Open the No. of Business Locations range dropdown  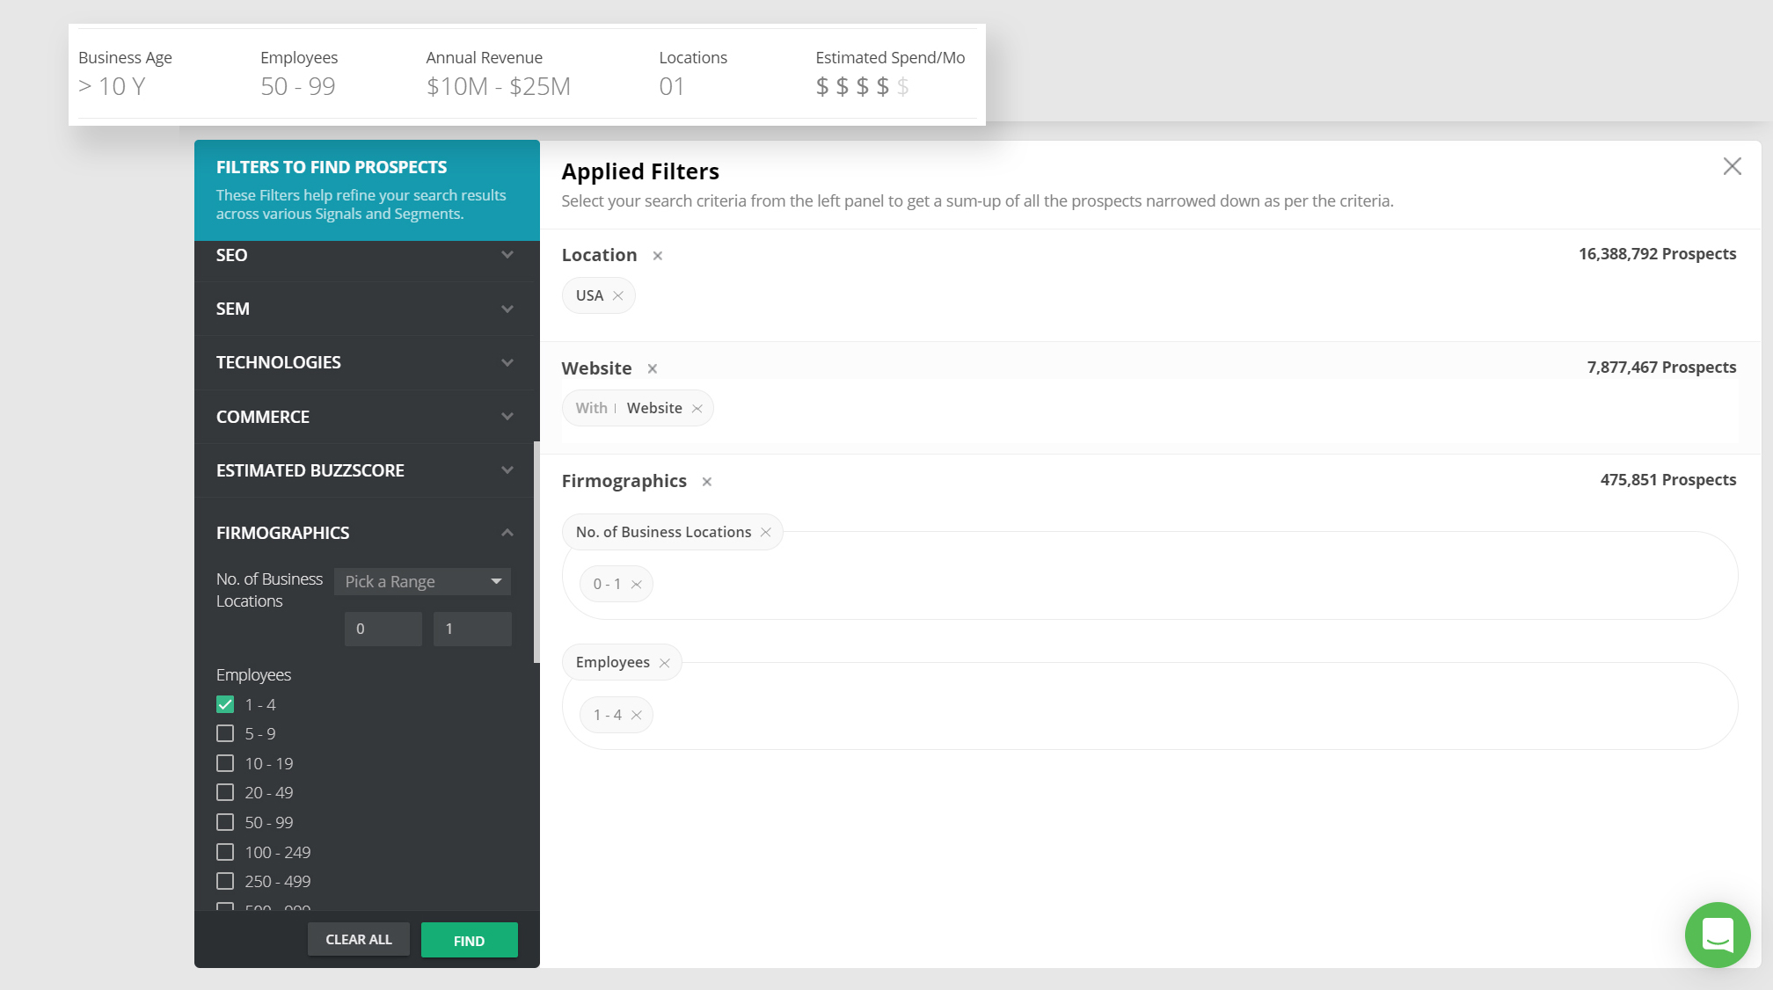coord(422,581)
